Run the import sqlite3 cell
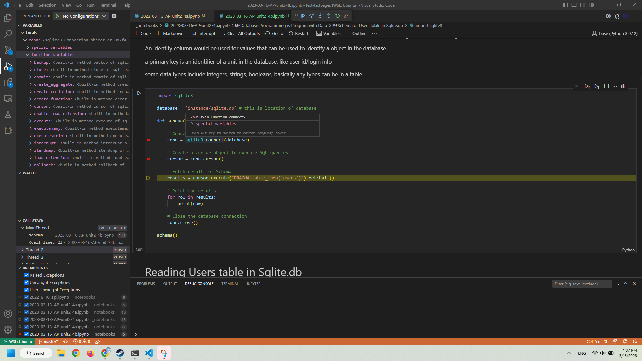The image size is (642, 361). pyautogui.click(x=139, y=93)
